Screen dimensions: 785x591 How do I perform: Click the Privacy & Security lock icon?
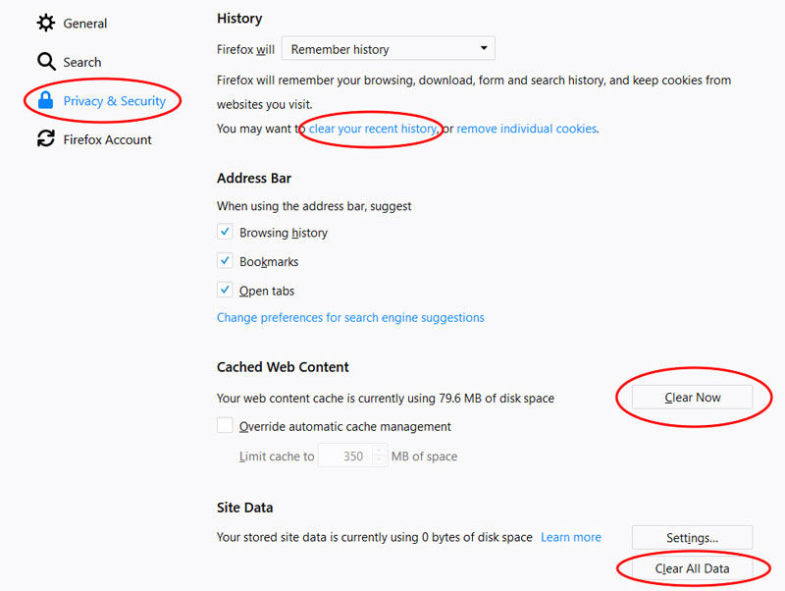click(x=45, y=100)
